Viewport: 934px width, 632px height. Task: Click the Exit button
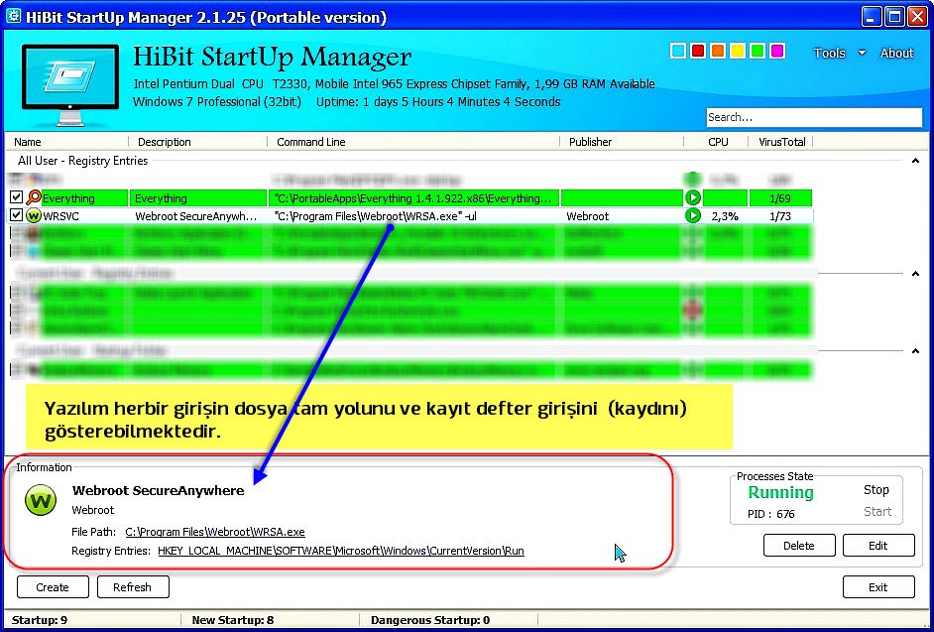pos(878,587)
